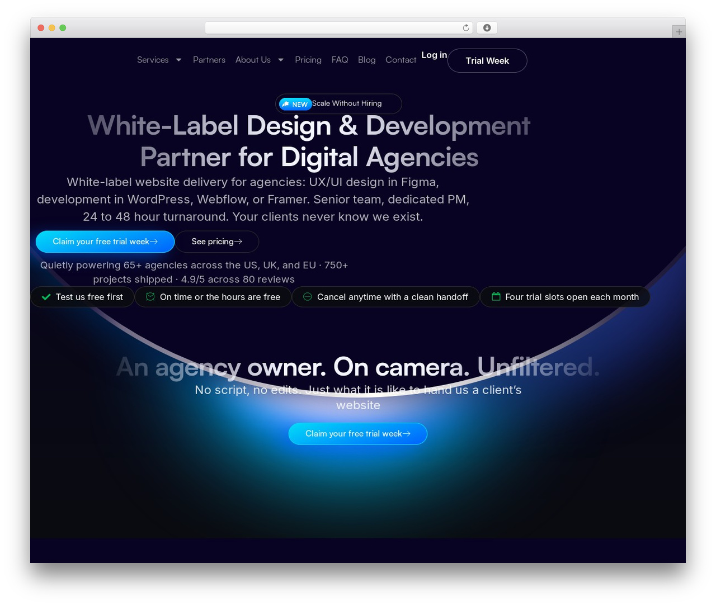Open the Services menu item
This screenshot has width=716, height=606.
click(153, 60)
